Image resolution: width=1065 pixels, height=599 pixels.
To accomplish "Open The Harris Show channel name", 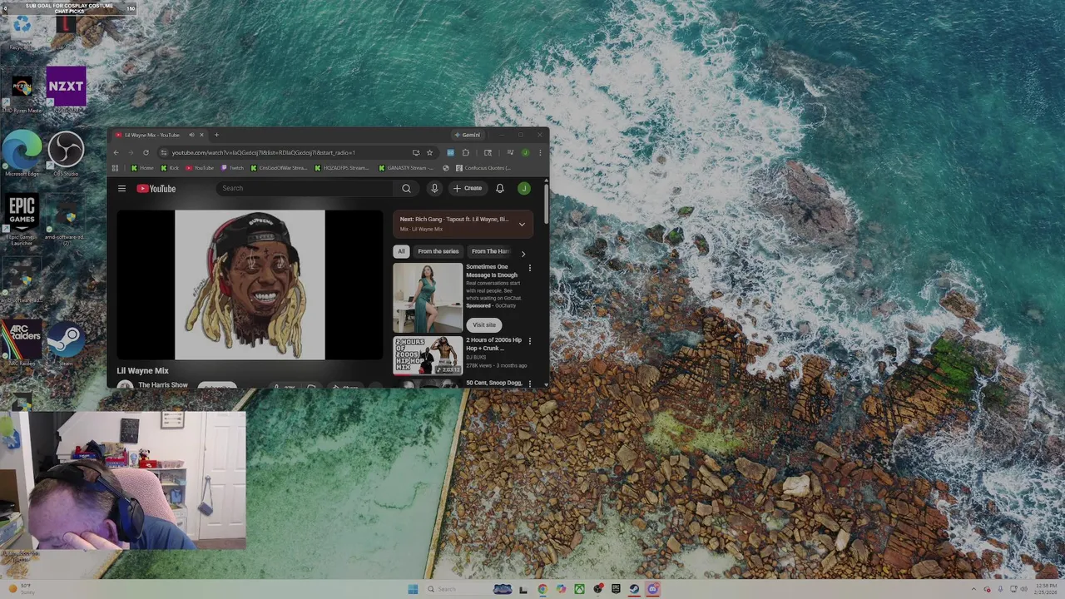I will pyautogui.click(x=163, y=384).
